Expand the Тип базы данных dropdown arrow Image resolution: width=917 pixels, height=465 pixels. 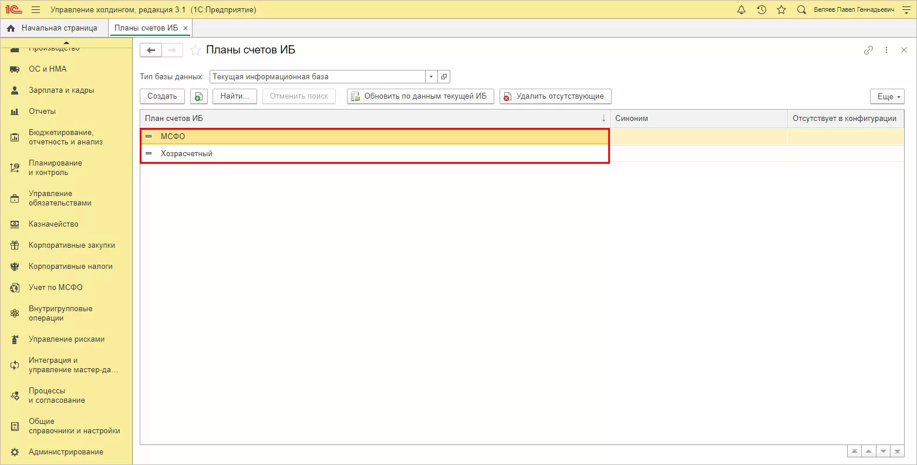431,77
